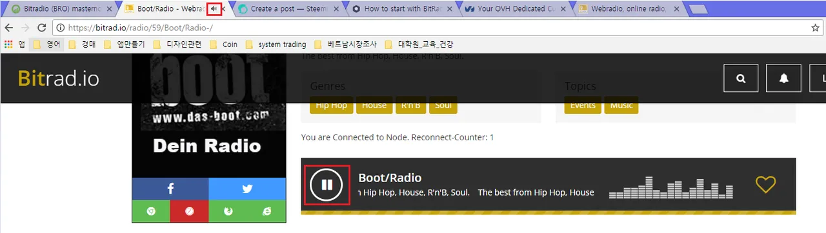The height and width of the screenshot is (233, 826).
Task: Click the last green icon under Twitter button
Action: 267,211
